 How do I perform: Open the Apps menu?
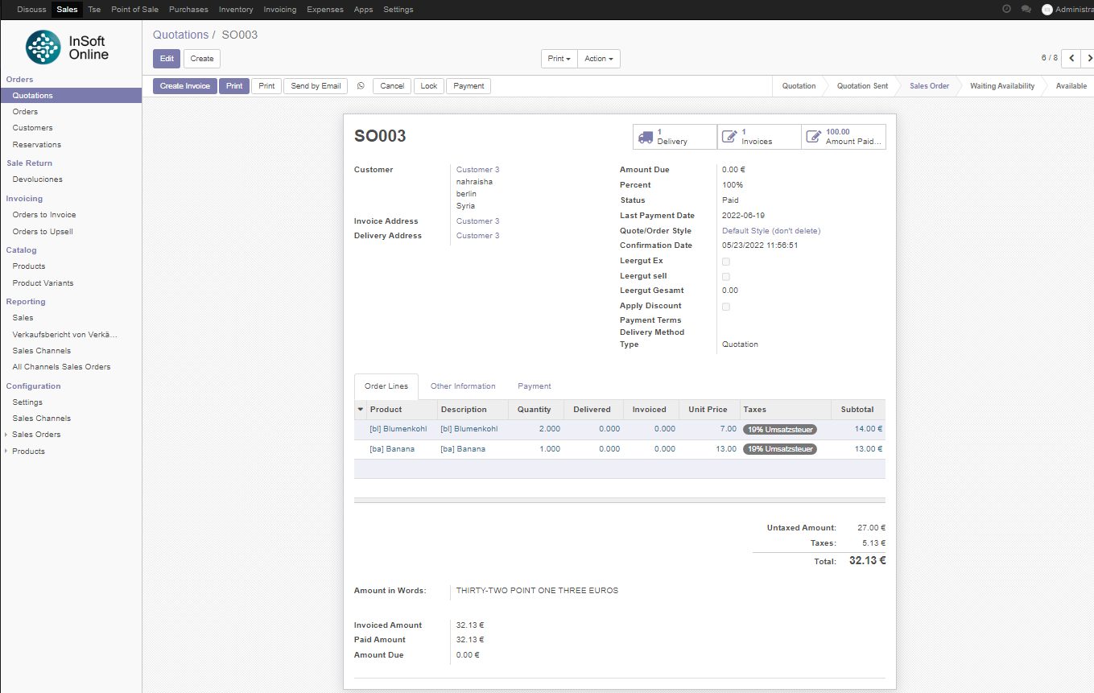363,10
